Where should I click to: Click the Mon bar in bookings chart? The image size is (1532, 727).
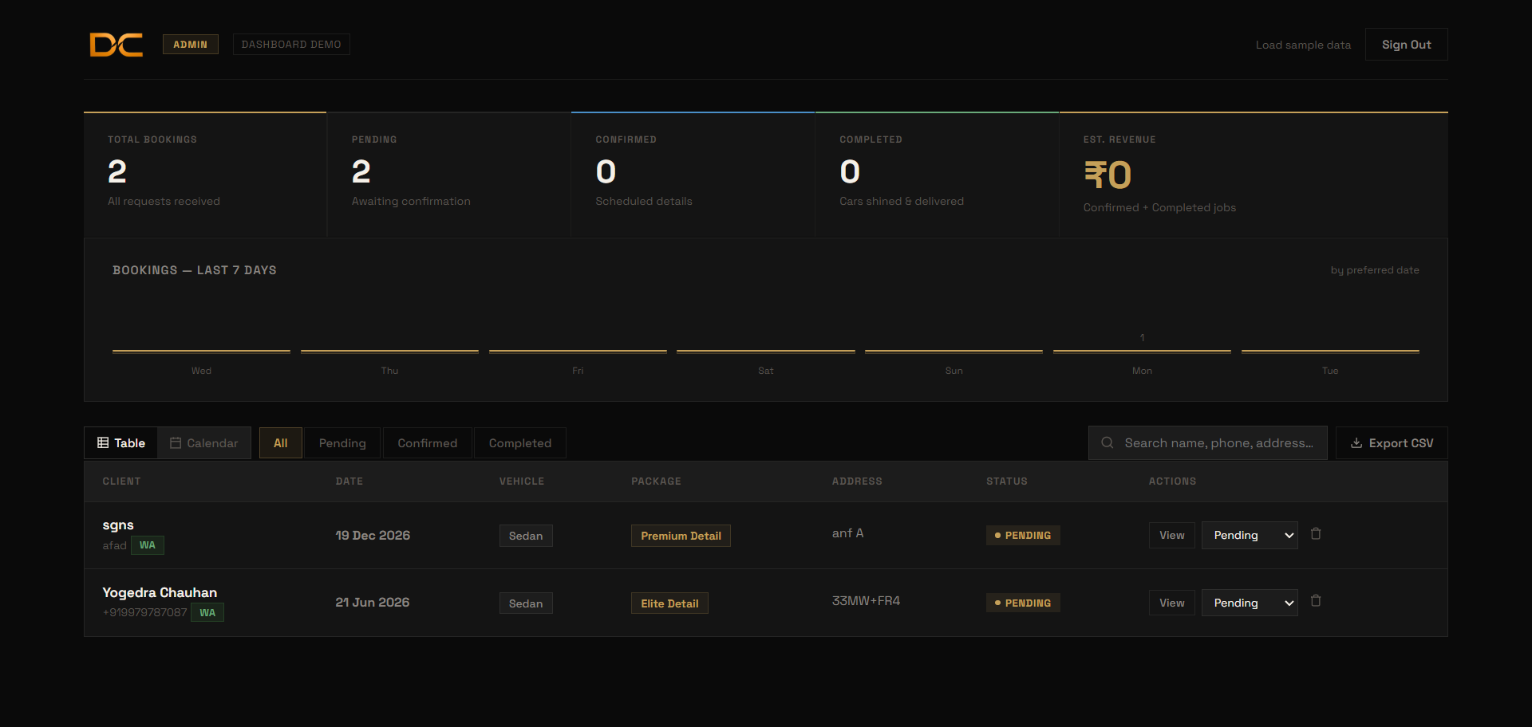coord(1142,351)
